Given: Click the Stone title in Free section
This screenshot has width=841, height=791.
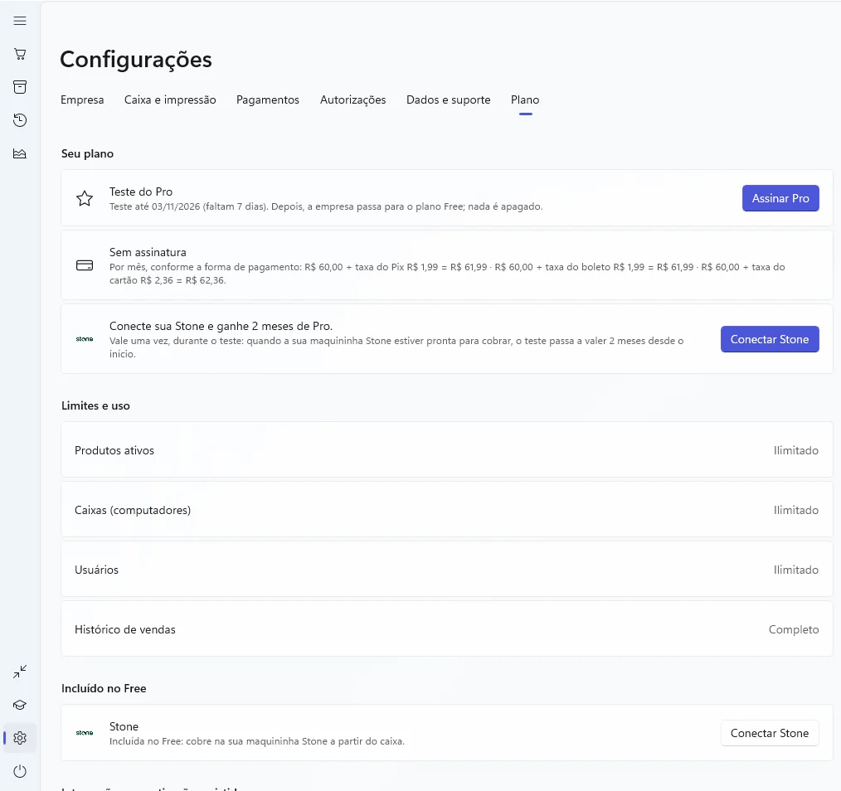Looking at the screenshot, I should 124,726.
